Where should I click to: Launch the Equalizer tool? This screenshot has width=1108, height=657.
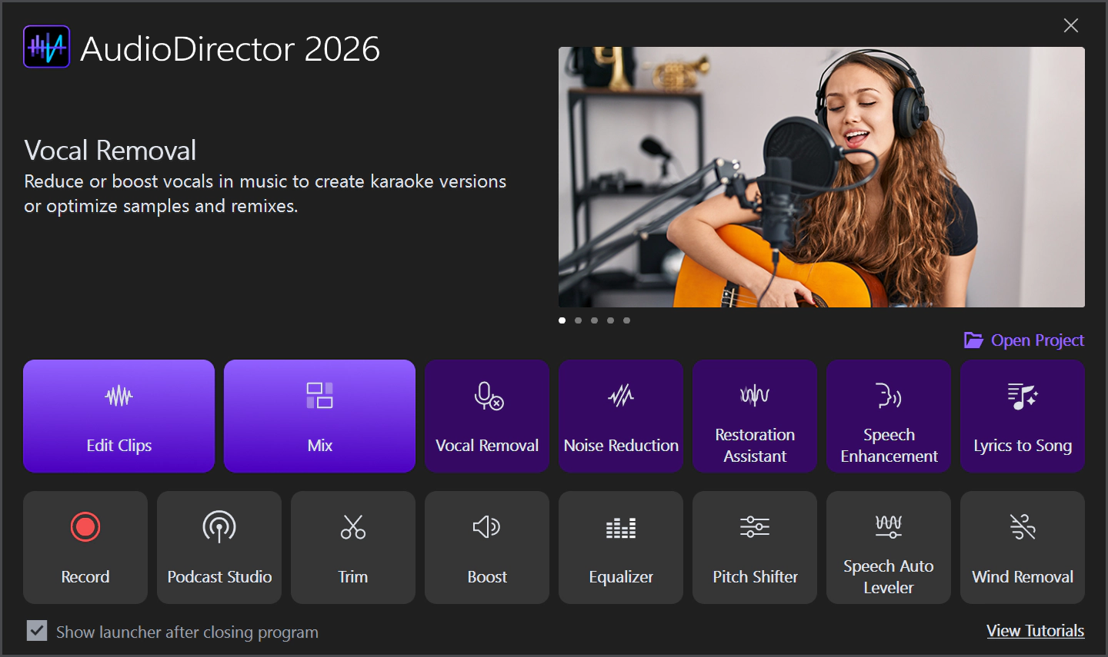[621, 547]
